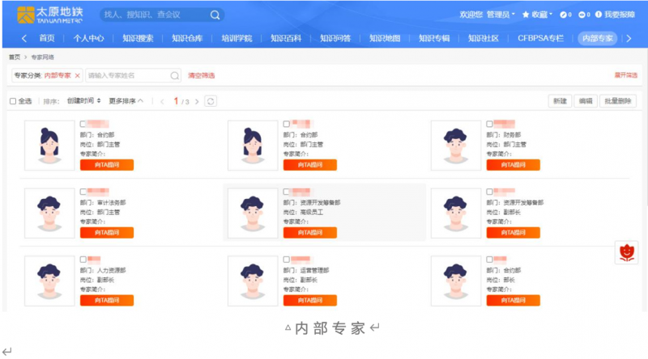The height and width of the screenshot is (359, 648).
Task: Click 清空筛选 to clear filters
Action: [x=202, y=75]
